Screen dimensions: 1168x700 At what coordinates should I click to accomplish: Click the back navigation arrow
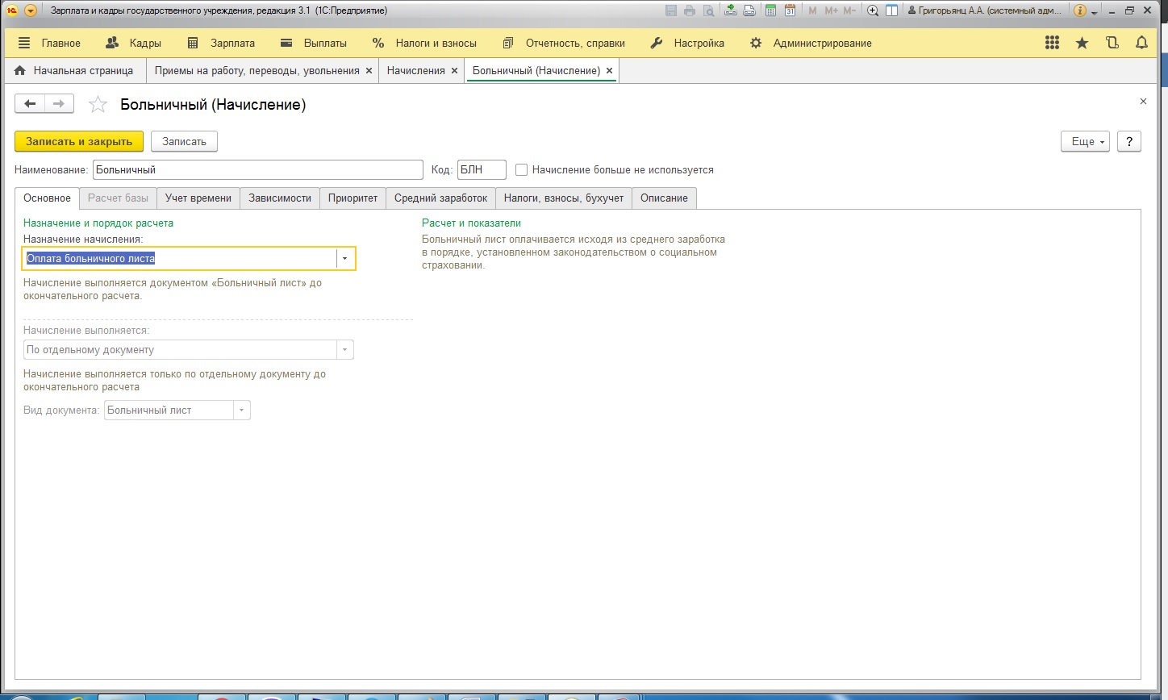pyautogui.click(x=31, y=103)
